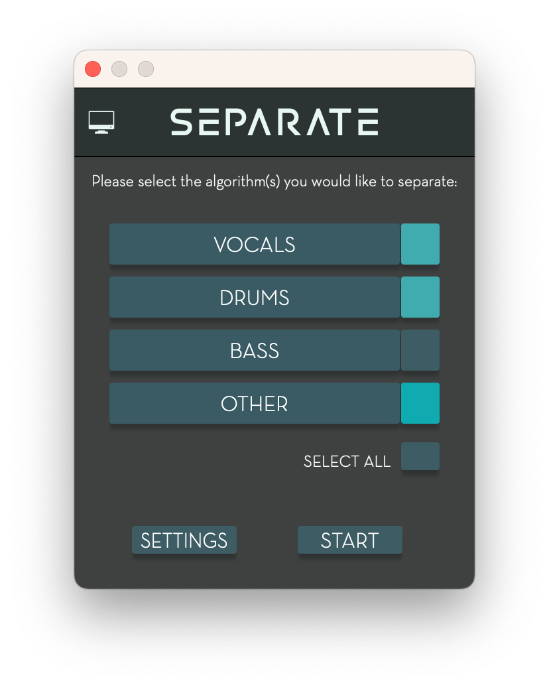Pick the OTHER algorithm bar
Screen dimensions: 549x687
tap(255, 403)
